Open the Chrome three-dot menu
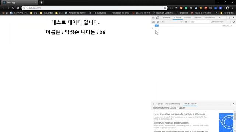The width and height of the screenshot is (236, 132). [233, 8]
